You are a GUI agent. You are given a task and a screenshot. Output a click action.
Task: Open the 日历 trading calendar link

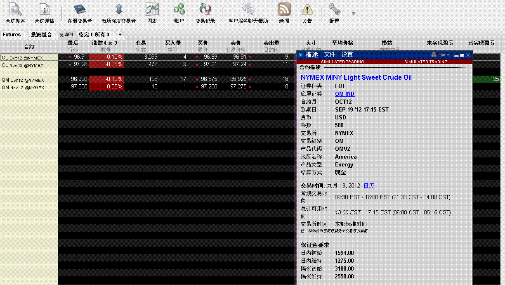(x=369, y=185)
